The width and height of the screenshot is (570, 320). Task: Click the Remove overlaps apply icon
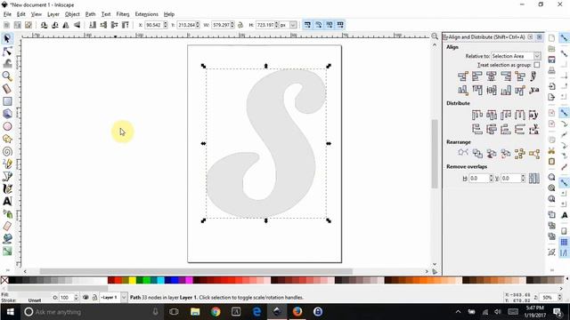pos(534,178)
